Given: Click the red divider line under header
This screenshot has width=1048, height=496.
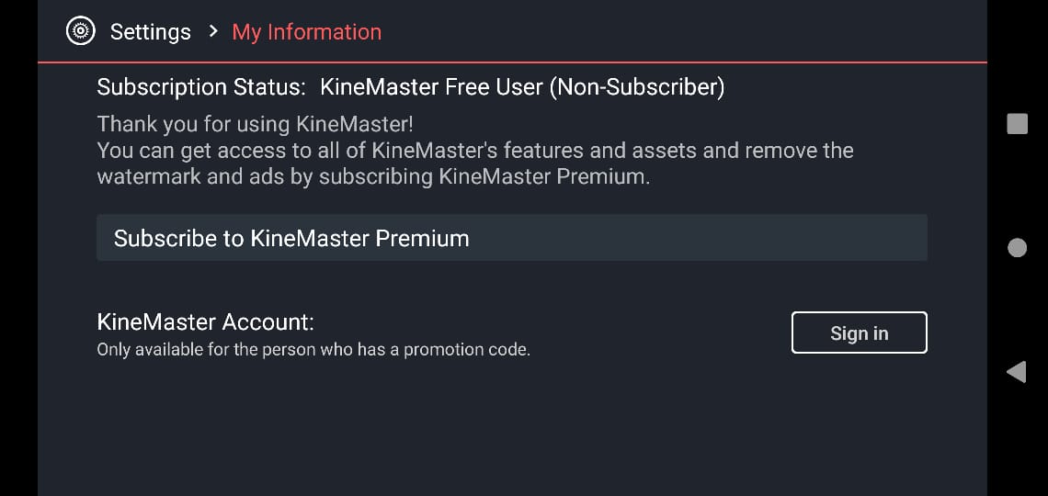Looking at the screenshot, I should click(512, 62).
